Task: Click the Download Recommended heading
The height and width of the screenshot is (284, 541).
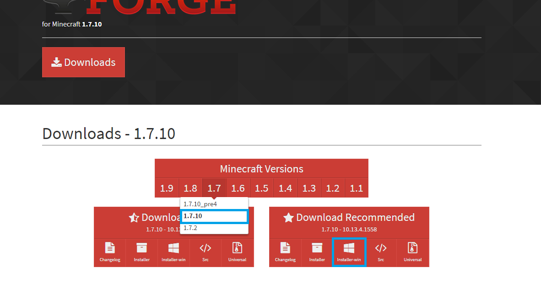Action: [x=349, y=218]
